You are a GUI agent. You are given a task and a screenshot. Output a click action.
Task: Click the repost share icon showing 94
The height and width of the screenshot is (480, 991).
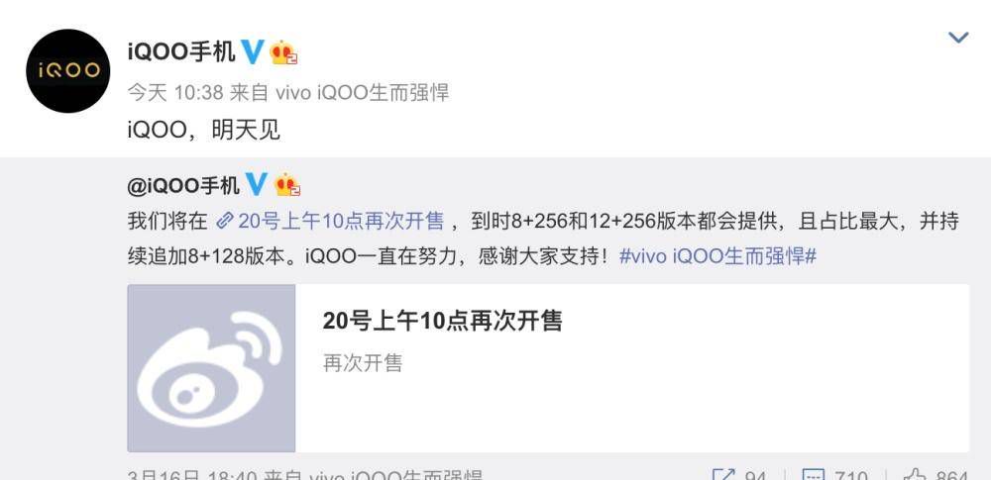click(721, 474)
